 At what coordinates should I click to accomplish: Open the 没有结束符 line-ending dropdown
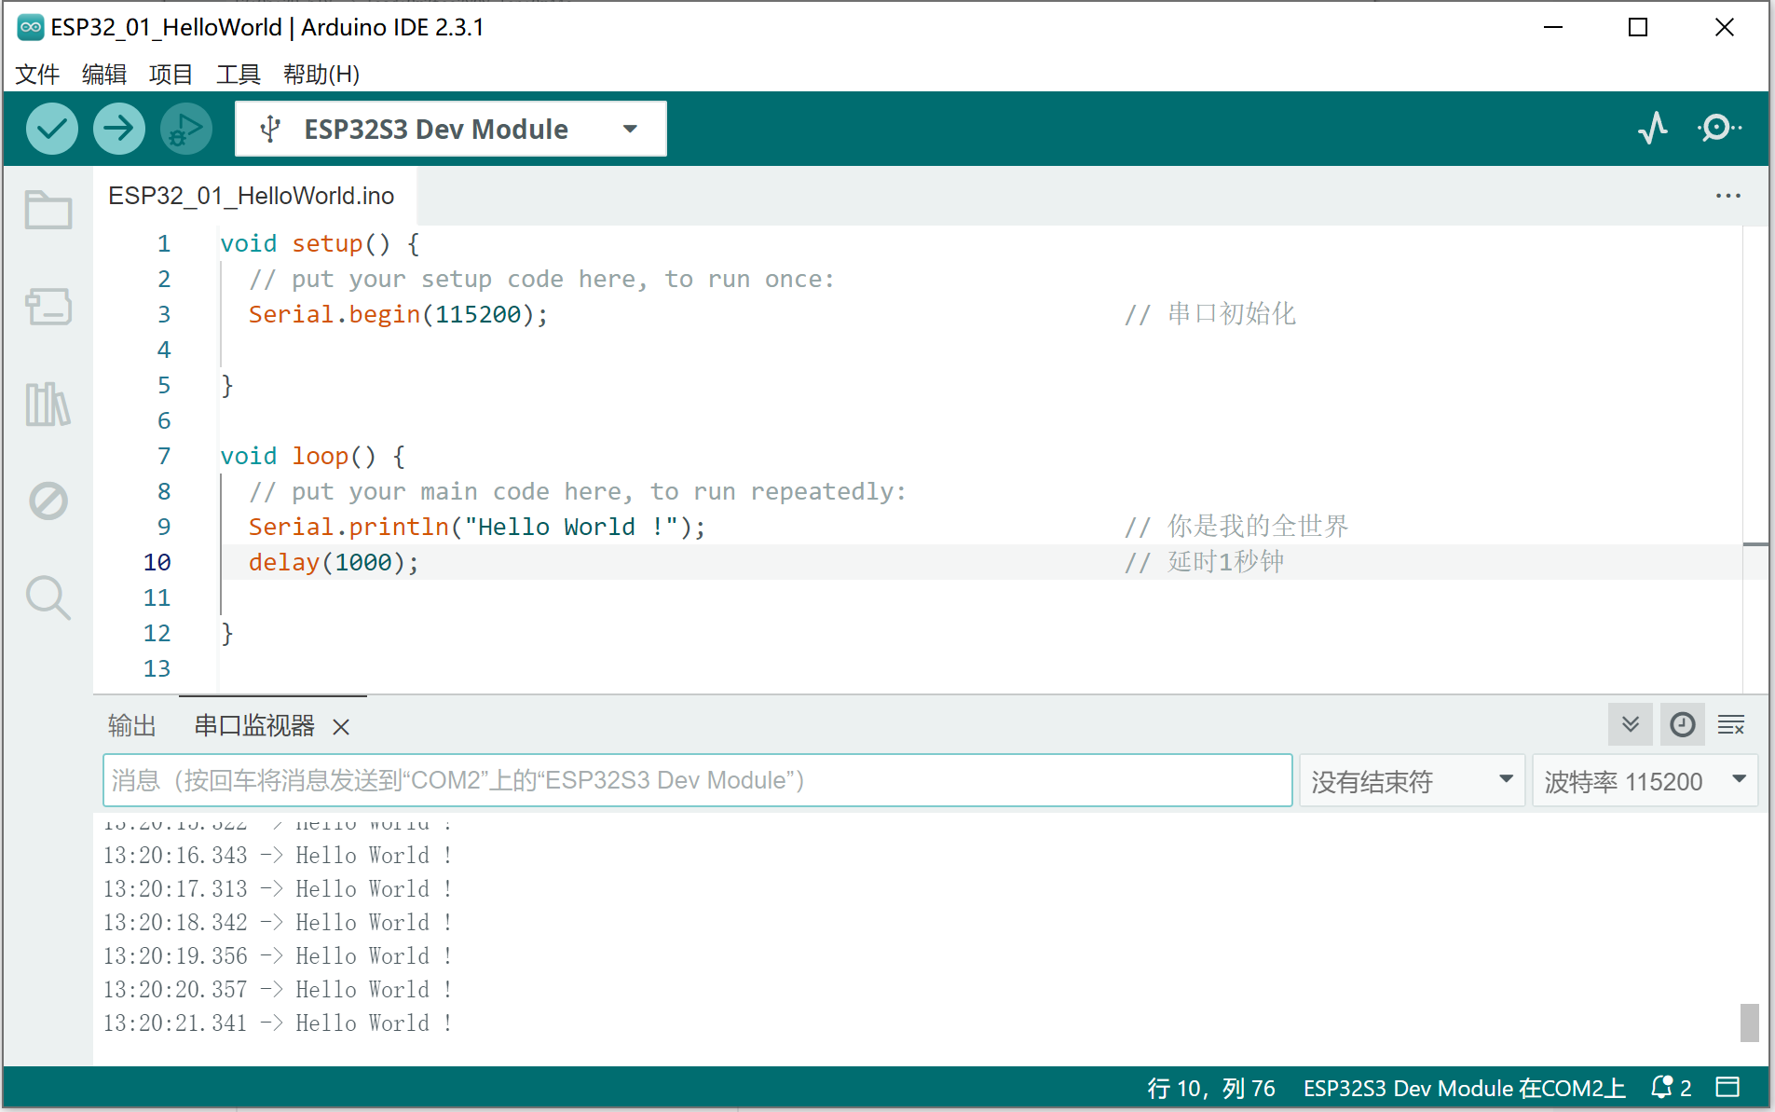(1410, 780)
